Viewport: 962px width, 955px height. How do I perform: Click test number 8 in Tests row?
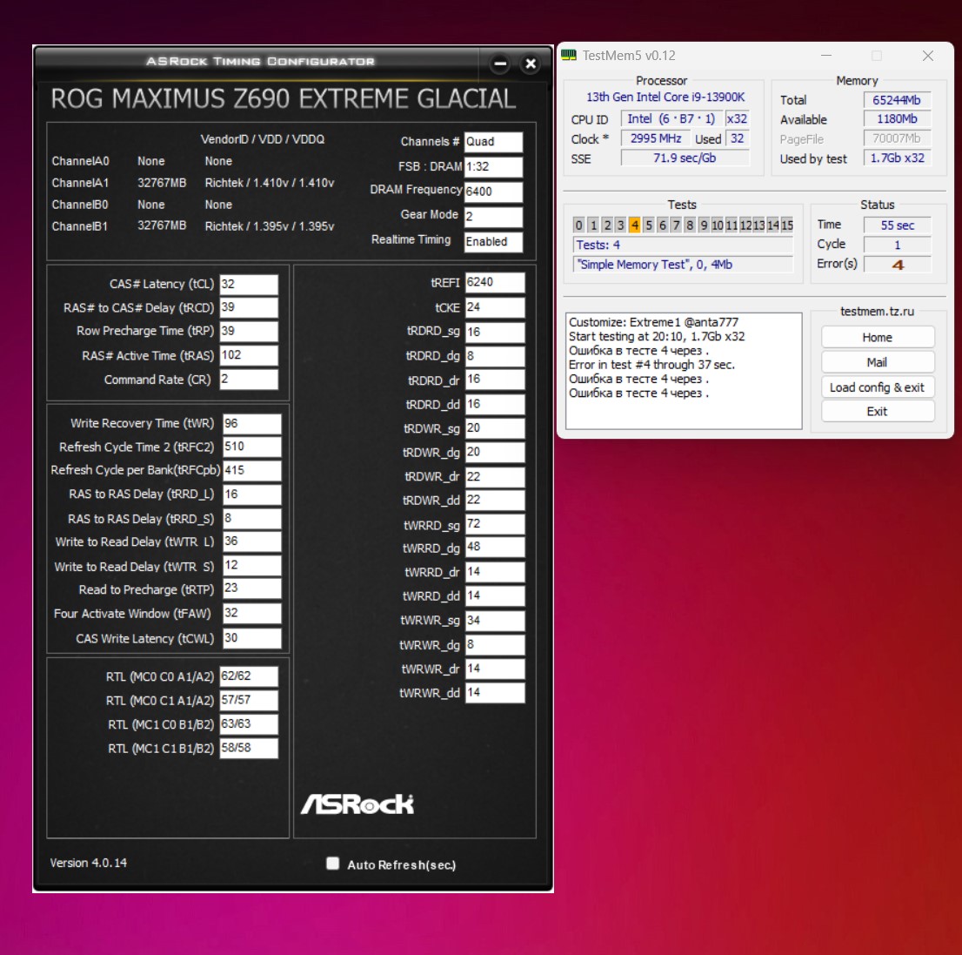(690, 225)
